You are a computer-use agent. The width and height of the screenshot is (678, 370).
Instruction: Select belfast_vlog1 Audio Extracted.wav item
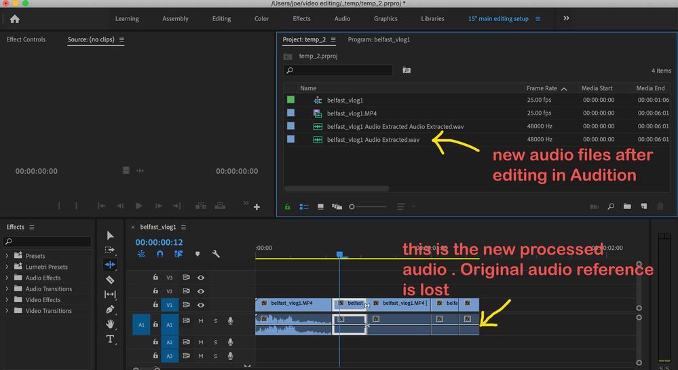373,140
